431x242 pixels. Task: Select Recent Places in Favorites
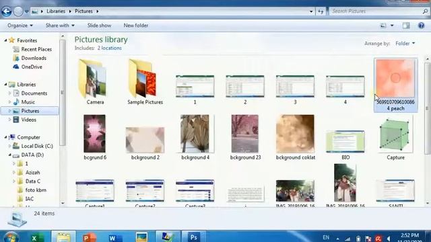[x=36, y=49]
